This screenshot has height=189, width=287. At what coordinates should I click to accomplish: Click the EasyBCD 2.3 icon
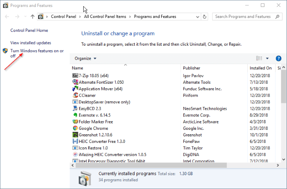pos(75,108)
